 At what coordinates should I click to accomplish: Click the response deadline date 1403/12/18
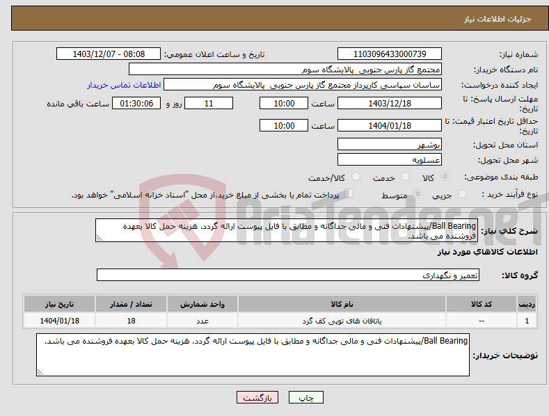[390, 103]
